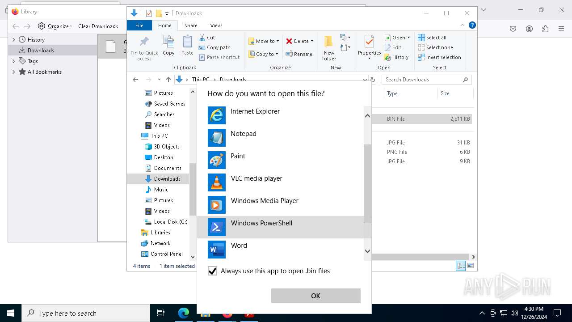Screen dimensions: 572x322
Task: Open Firefox account icon
Action: click(x=529, y=29)
